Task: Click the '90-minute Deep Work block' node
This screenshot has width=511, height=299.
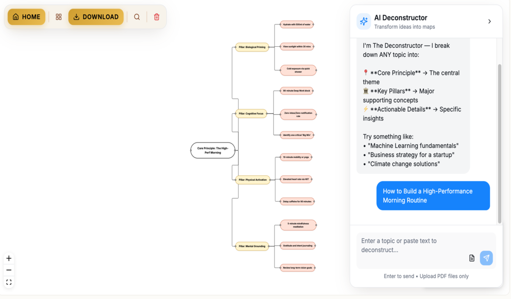Action: point(297,91)
